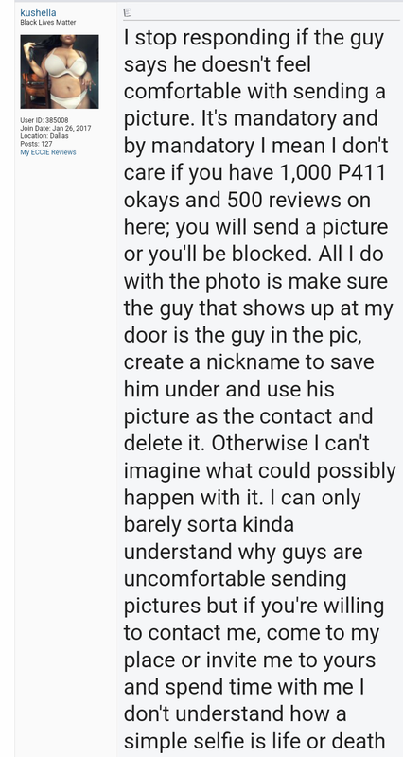This screenshot has width=403, height=757.
Task: Click the text 'delete it. Otherwise I can't'
Action: [247, 443]
